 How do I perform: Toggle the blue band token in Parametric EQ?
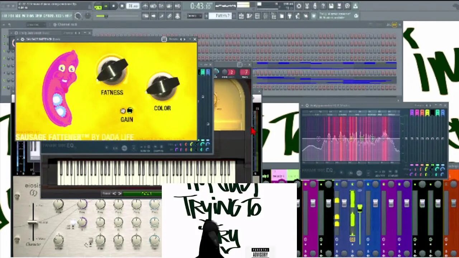coord(443,113)
